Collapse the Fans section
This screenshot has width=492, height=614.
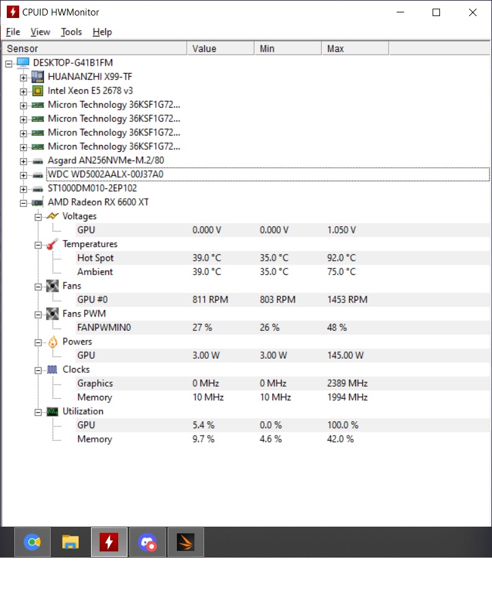38,287
